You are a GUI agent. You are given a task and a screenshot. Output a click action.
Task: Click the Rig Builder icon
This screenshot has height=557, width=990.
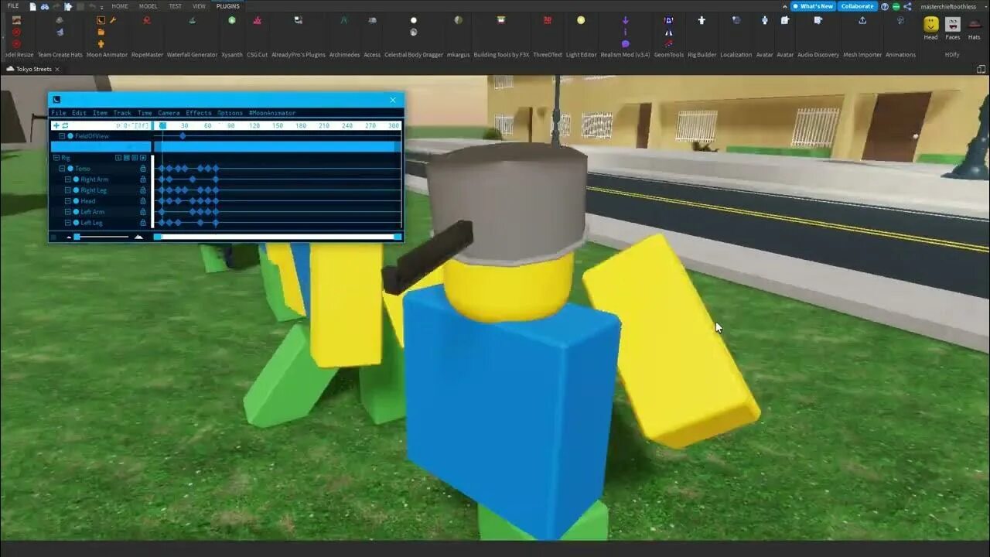[x=702, y=21]
